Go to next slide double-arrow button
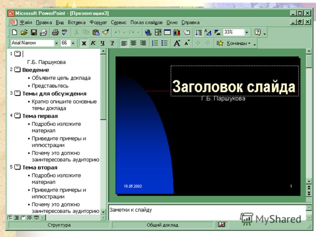The height and width of the screenshot is (237, 316). click(309, 194)
